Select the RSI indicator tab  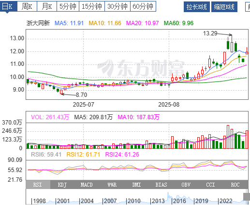[x=38, y=185]
